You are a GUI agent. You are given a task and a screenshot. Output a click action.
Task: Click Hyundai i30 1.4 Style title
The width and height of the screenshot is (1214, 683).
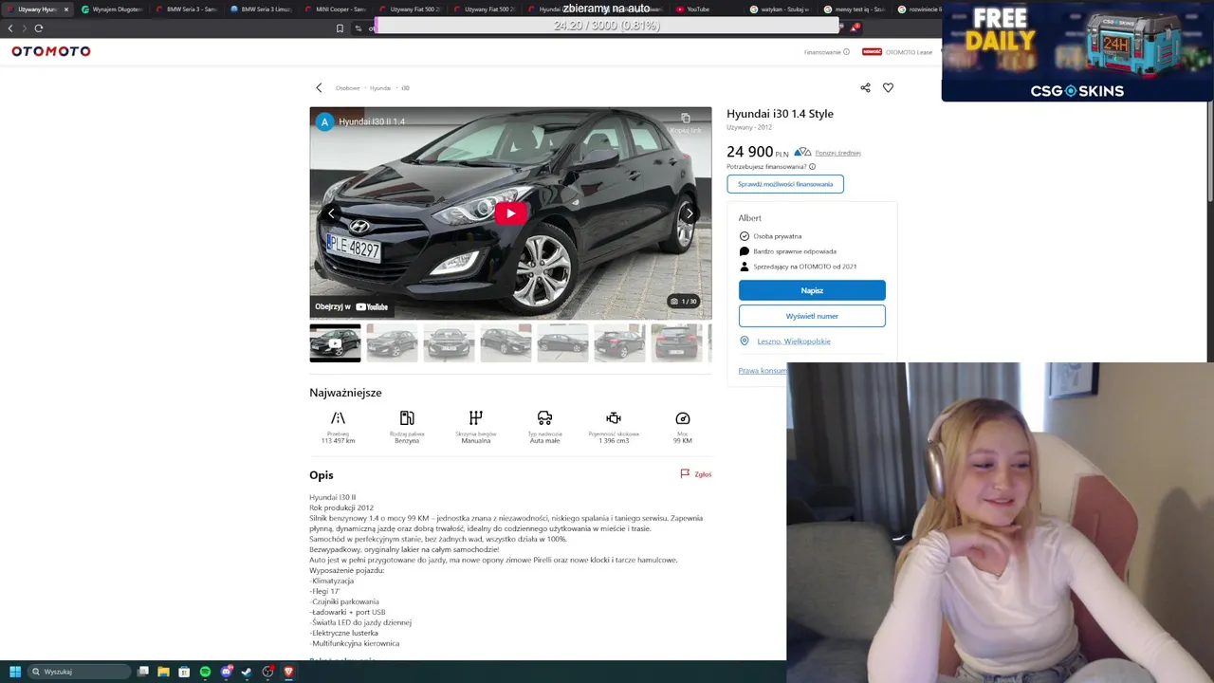[780, 114]
